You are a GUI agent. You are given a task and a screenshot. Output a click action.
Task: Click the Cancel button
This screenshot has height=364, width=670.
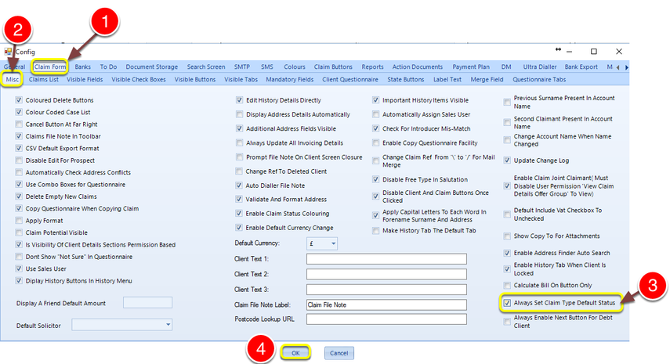(339, 353)
